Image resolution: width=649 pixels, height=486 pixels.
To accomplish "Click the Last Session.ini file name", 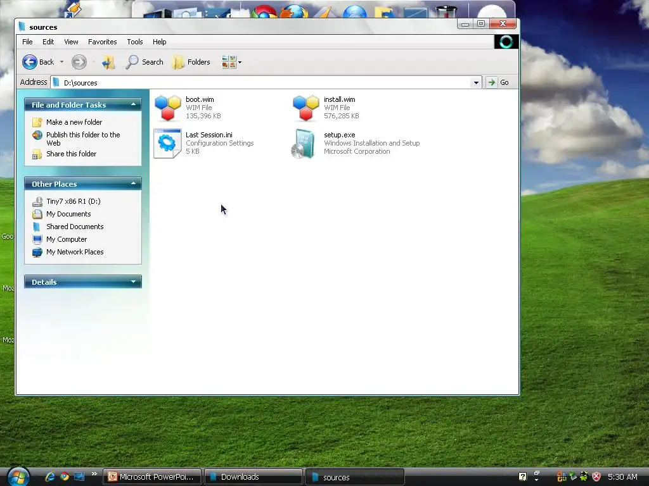I will tap(209, 135).
